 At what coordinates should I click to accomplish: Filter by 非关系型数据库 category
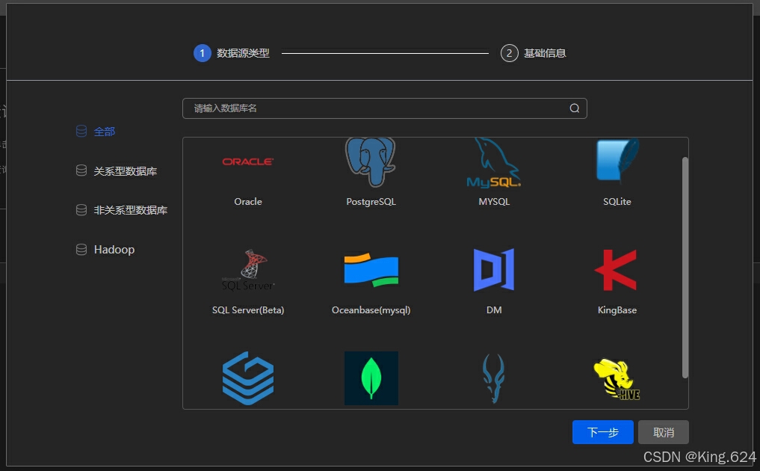130,210
